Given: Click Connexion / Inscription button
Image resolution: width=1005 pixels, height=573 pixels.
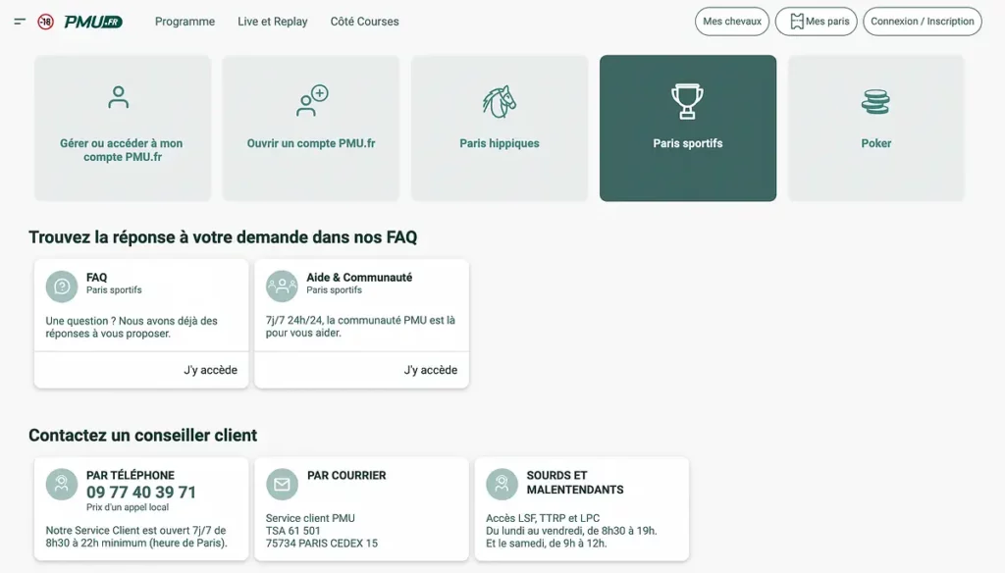Looking at the screenshot, I should (922, 22).
